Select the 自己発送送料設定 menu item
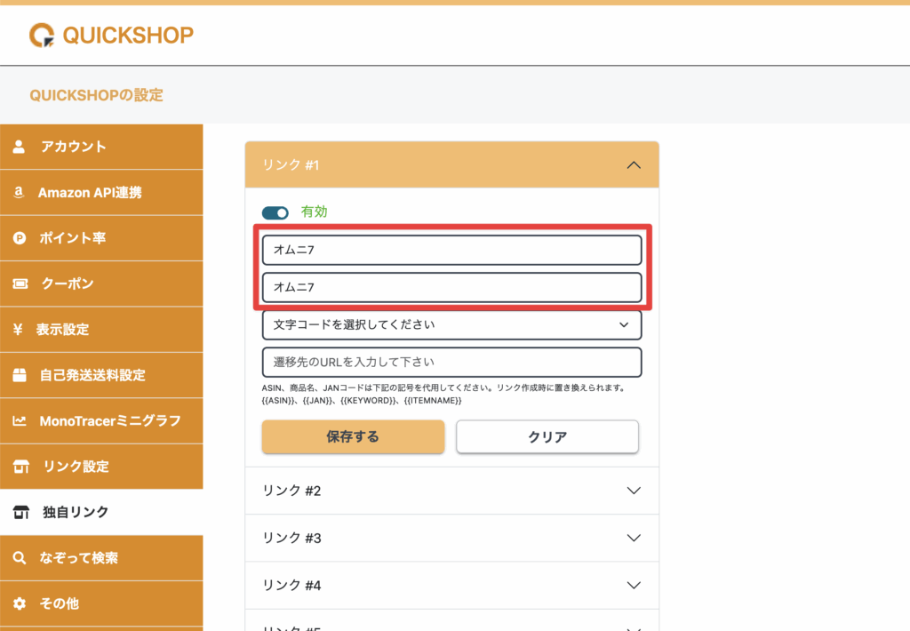The height and width of the screenshot is (631, 910). 101,375
